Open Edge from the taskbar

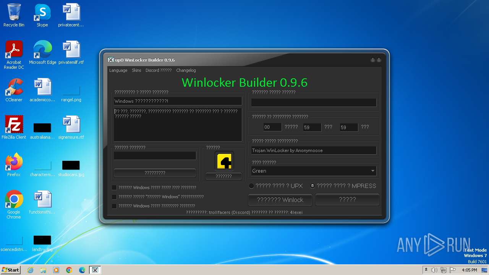coord(82,270)
